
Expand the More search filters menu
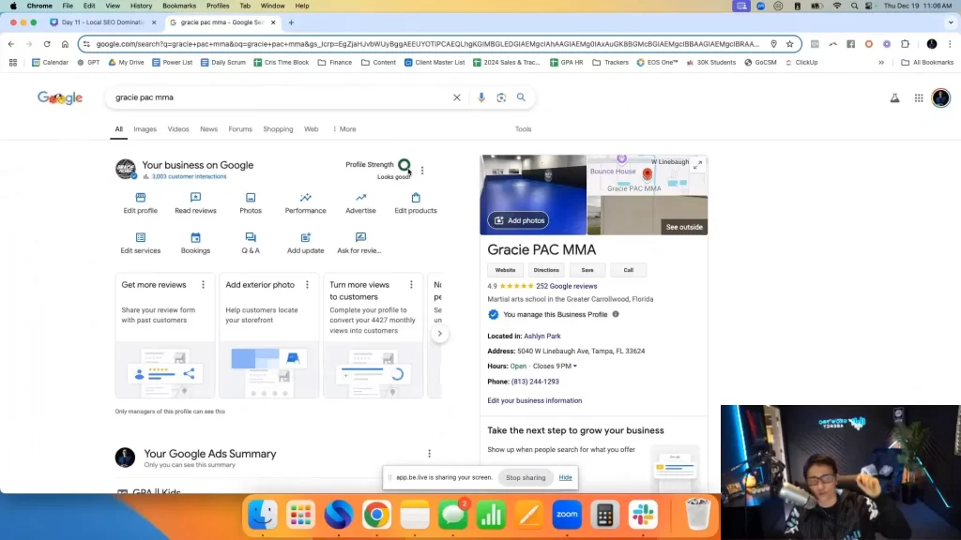click(x=343, y=129)
